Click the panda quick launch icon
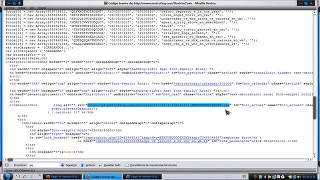This screenshot has width=320, height=180. pyautogui.click(x=18, y=176)
